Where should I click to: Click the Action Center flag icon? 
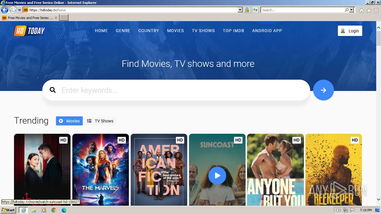pyautogui.click(x=352, y=210)
